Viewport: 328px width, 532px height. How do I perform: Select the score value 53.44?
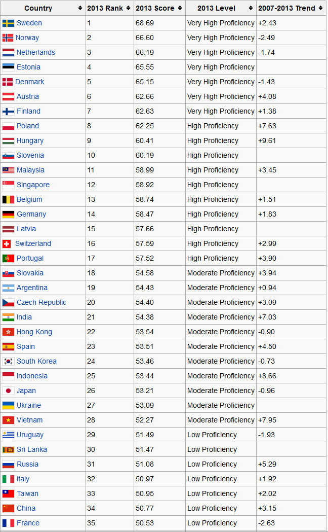coord(145,376)
